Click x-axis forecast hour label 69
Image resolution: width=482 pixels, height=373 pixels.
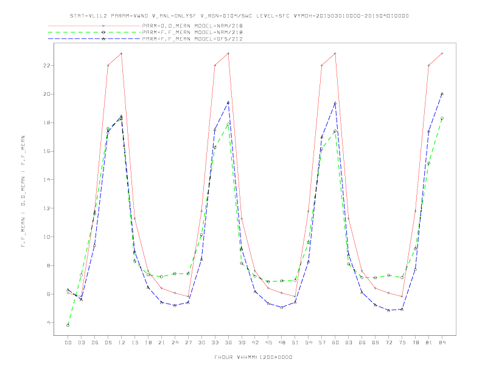click(x=375, y=343)
